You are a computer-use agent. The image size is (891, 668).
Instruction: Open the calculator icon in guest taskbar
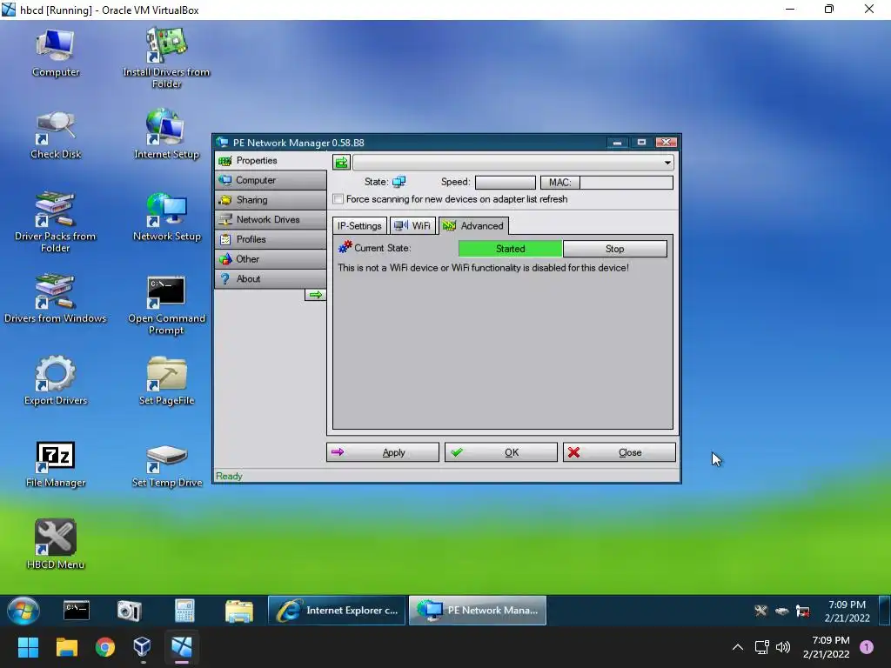click(x=184, y=611)
